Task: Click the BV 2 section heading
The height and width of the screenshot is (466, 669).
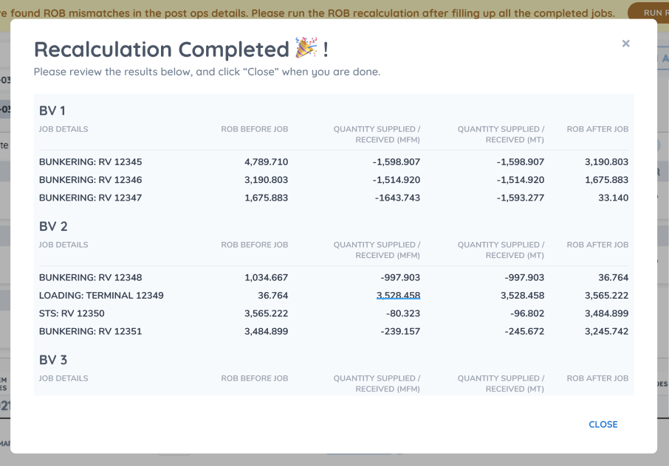Action: [53, 226]
